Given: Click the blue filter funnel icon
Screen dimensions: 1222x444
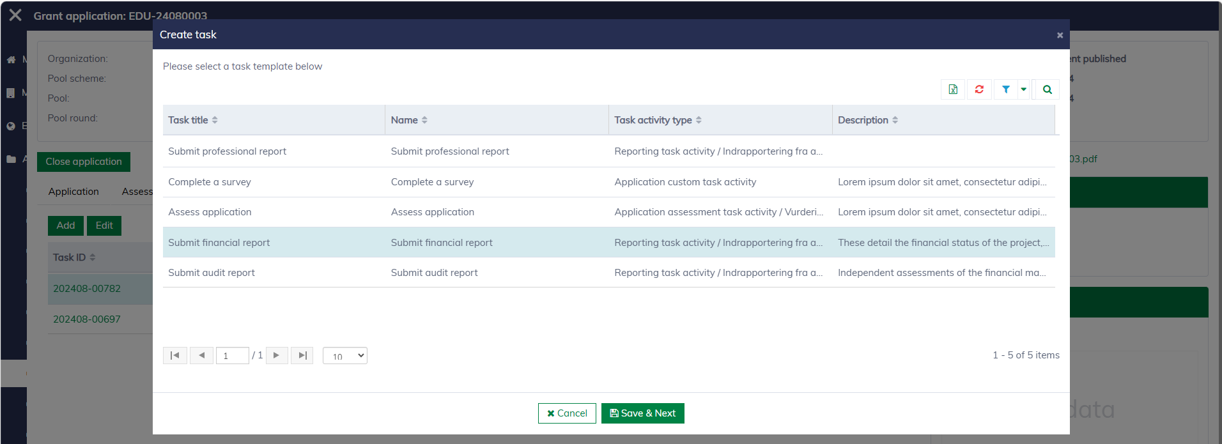Looking at the screenshot, I should pyautogui.click(x=1005, y=89).
